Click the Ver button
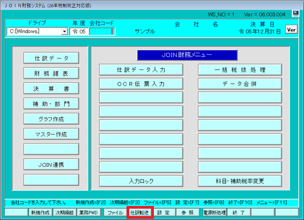The width and height of the screenshot is (304, 220). click(291, 30)
